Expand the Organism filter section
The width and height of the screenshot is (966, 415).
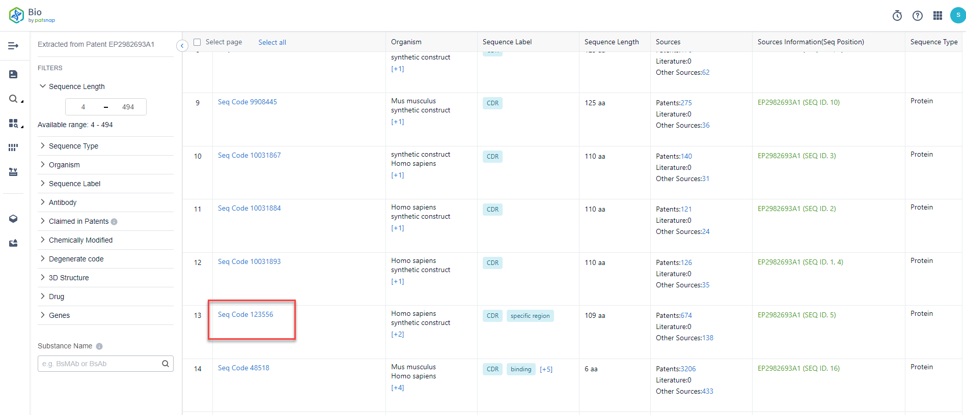(64, 165)
